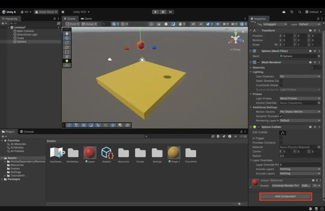
Task: Open the cloud services icon
Action: (284, 12)
